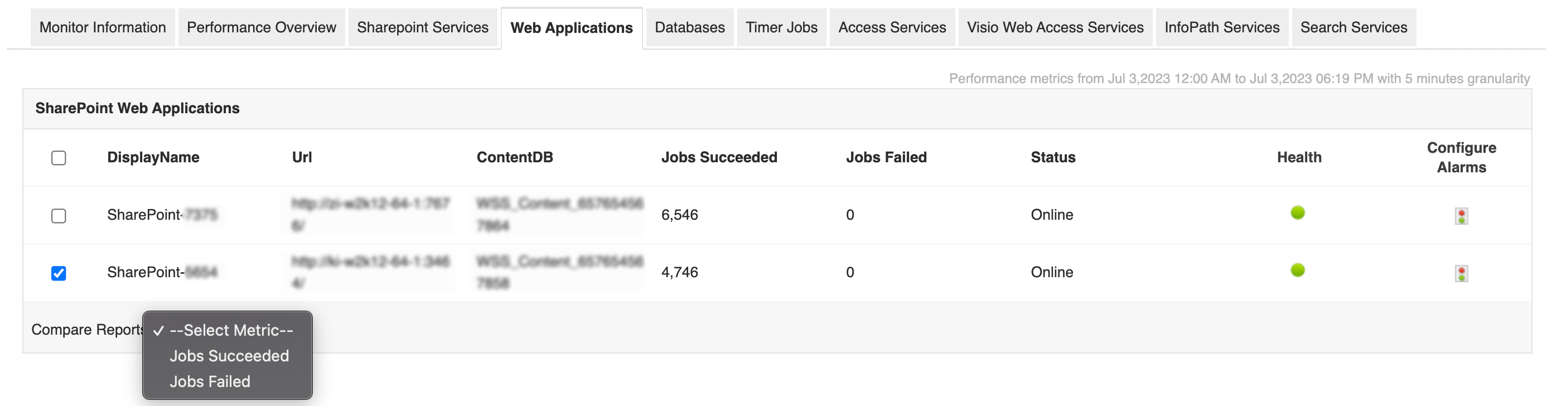Click the green Health indicator for SharePoint-5654
Viewport: 1547px width, 406px height.
(x=1298, y=271)
